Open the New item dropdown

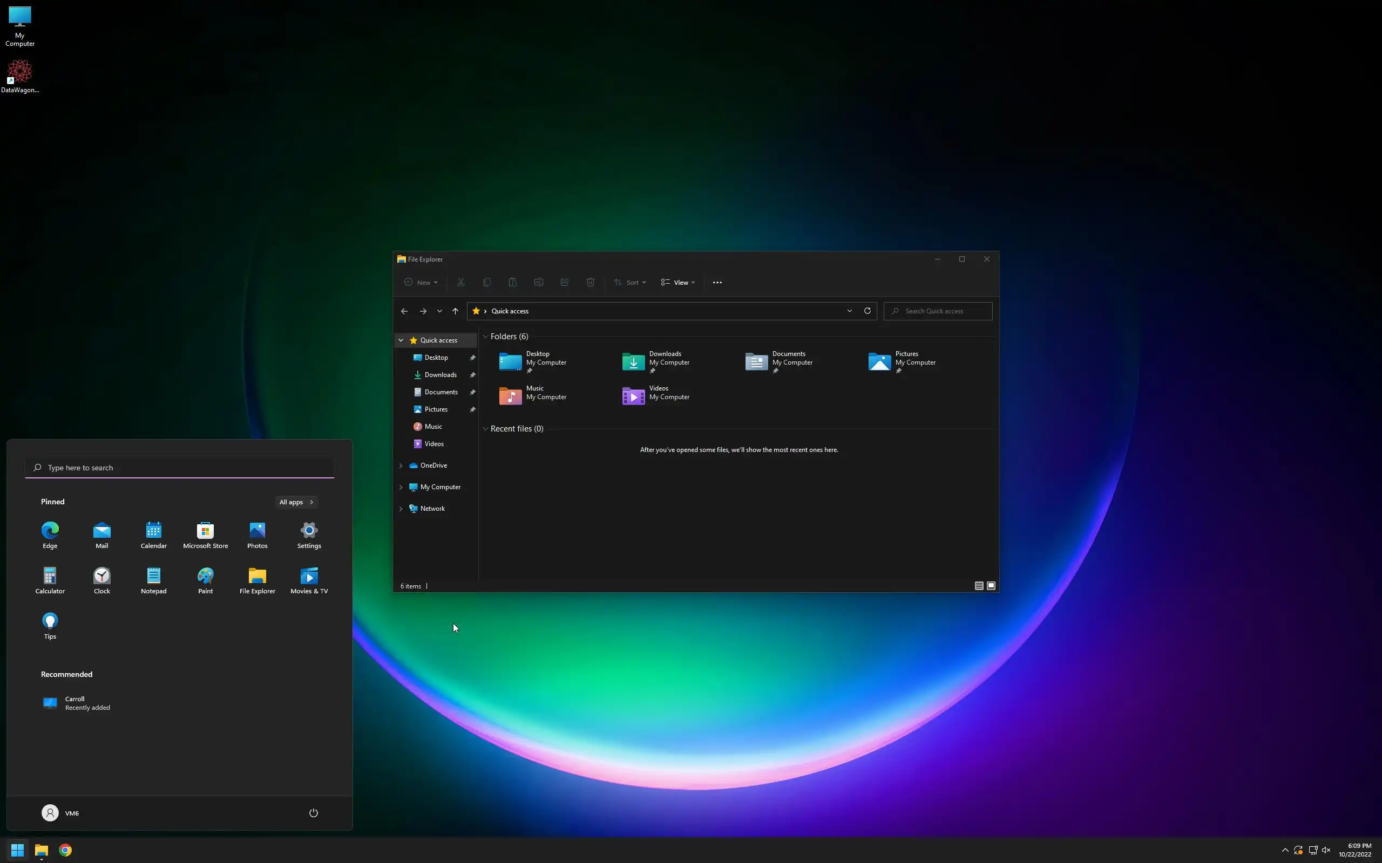click(x=421, y=282)
